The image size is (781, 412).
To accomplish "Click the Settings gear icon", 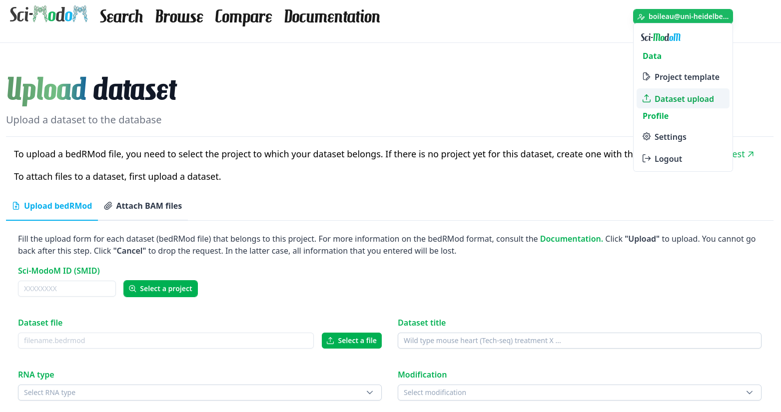I will [646, 137].
